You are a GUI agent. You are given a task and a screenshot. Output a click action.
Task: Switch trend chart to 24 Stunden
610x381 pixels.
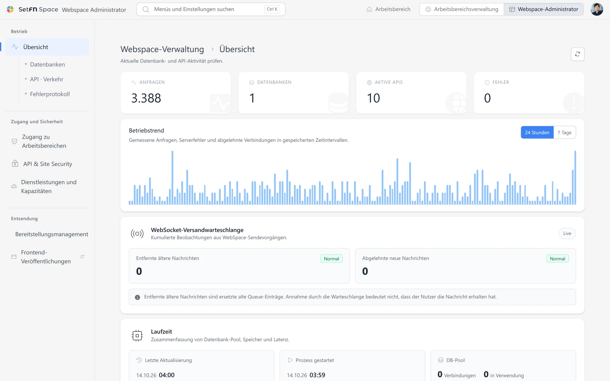pyautogui.click(x=537, y=132)
